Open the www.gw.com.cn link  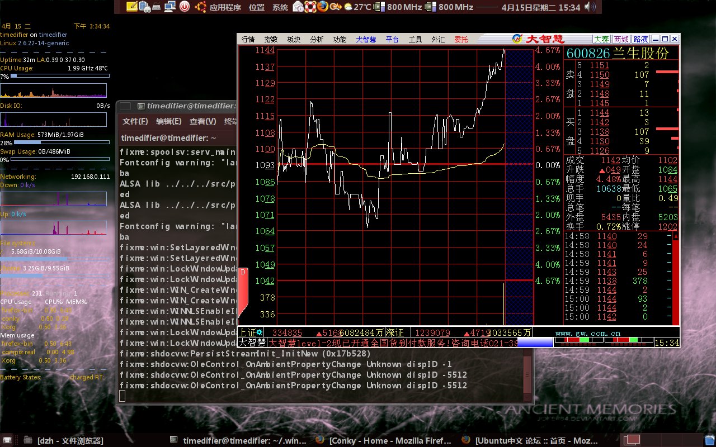pyautogui.click(x=587, y=333)
